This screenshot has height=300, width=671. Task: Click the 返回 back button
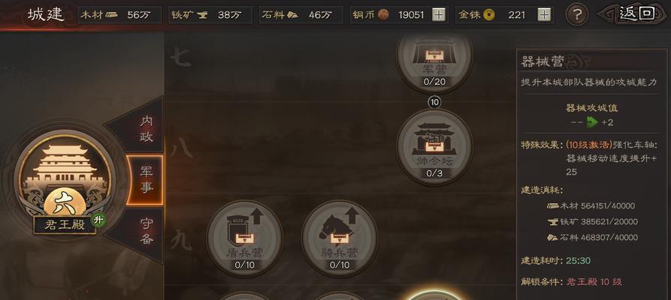pyautogui.click(x=633, y=14)
